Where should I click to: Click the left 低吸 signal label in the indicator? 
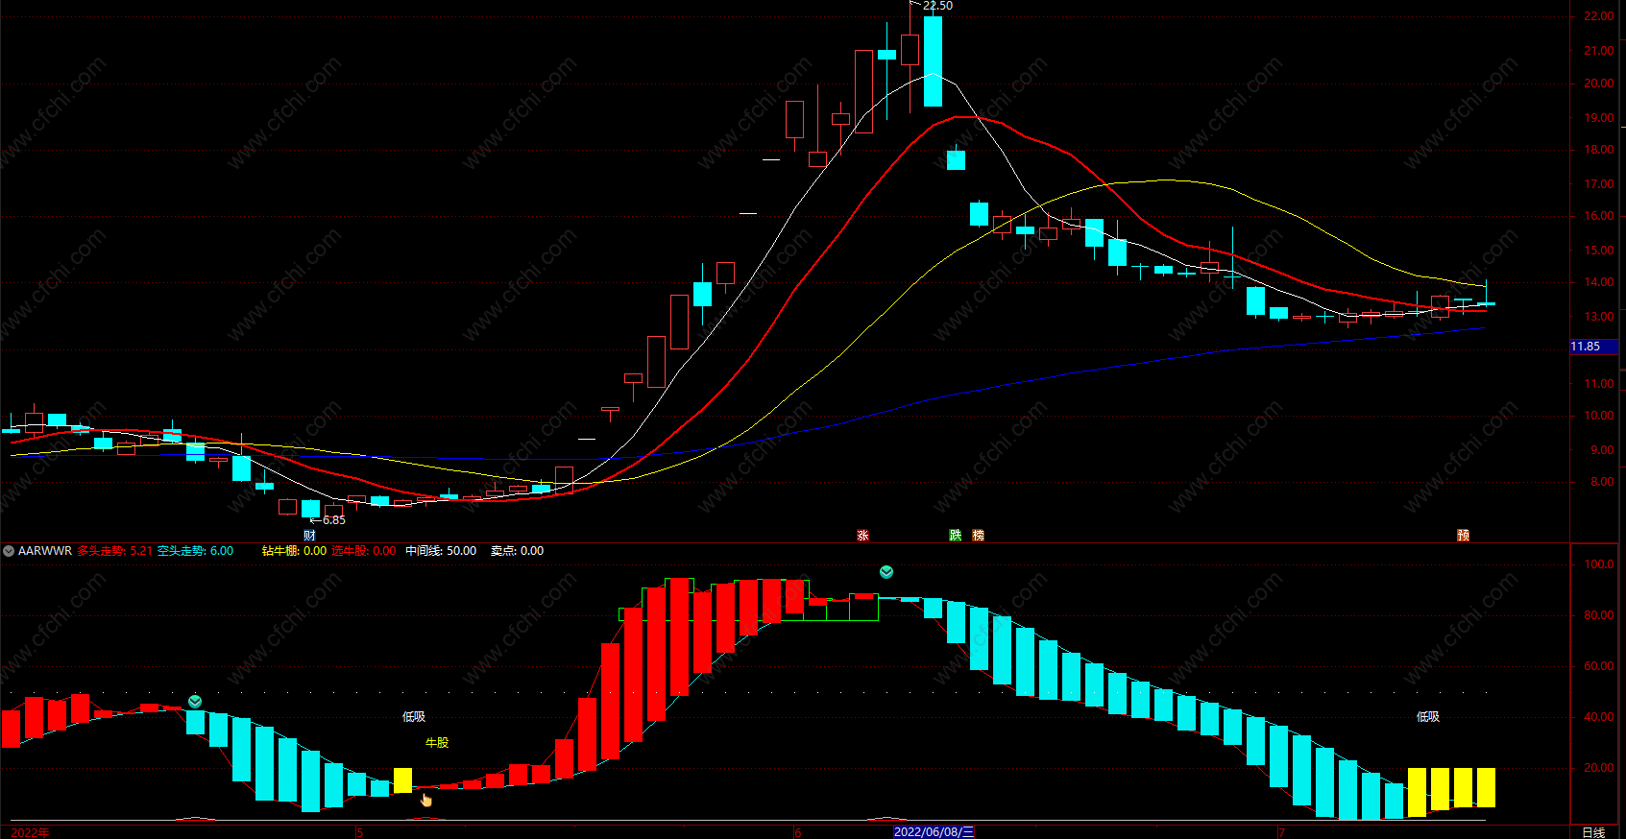click(x=414, y=717)
